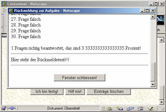Click the Lückentext window resize grip corner

(x=163, y=109)
